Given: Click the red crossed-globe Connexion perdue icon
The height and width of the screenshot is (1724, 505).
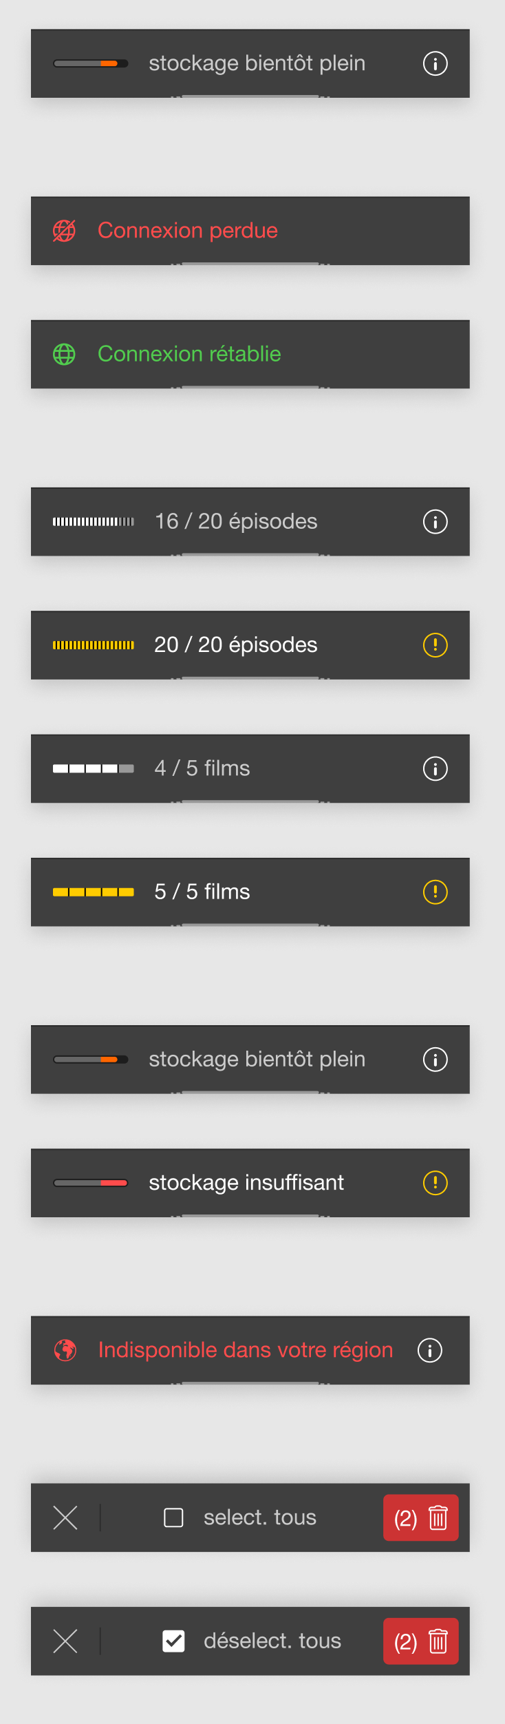Looking at the screenshot, I should point(65,231).
